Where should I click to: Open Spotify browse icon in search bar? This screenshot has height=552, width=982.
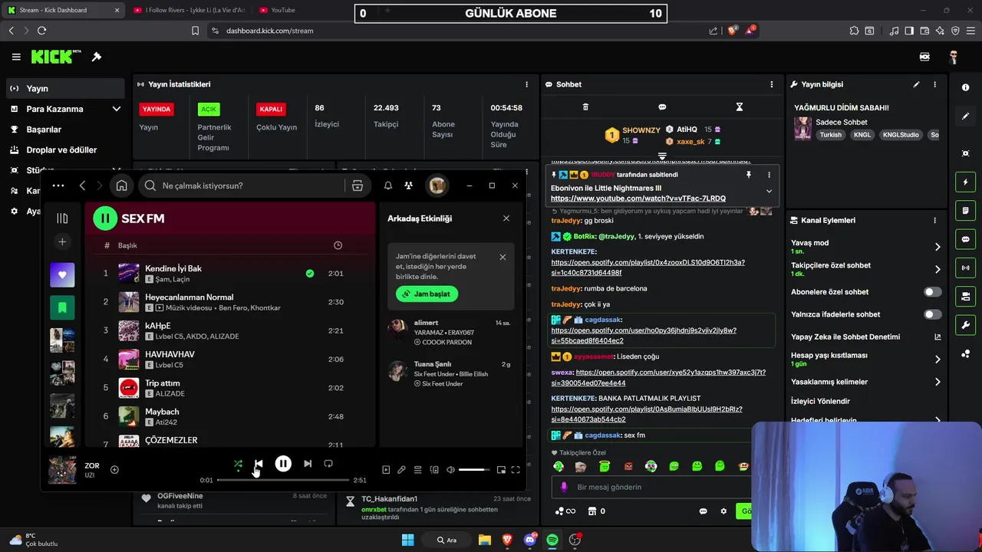[358, 186]
